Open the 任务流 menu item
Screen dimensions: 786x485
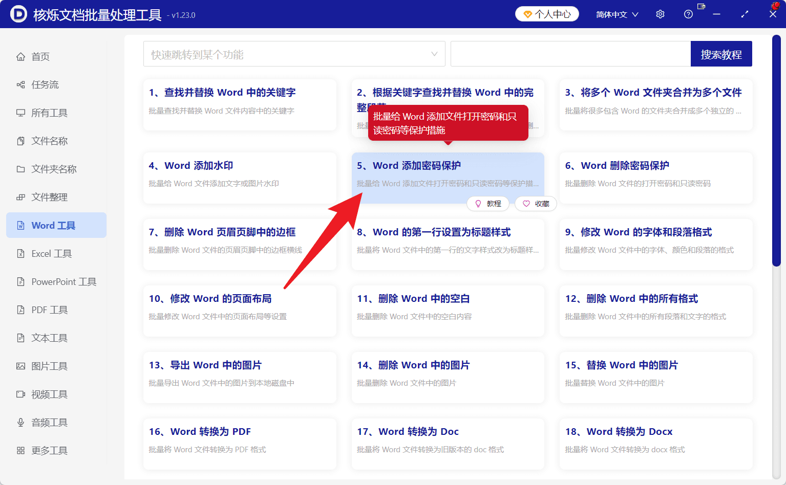click(56, 85)
